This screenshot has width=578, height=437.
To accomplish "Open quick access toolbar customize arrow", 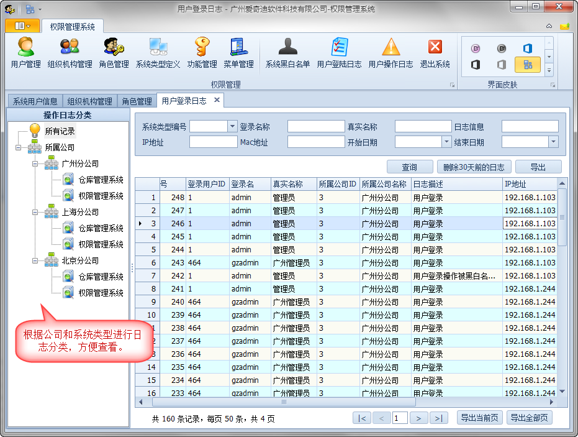I will coord(40,9).
